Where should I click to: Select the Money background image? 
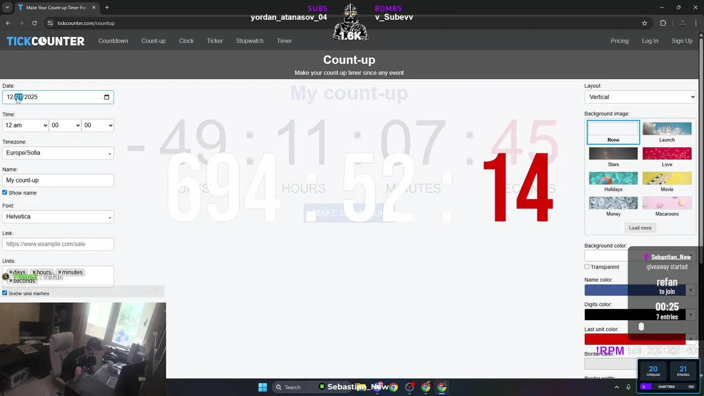coord(613,206)
